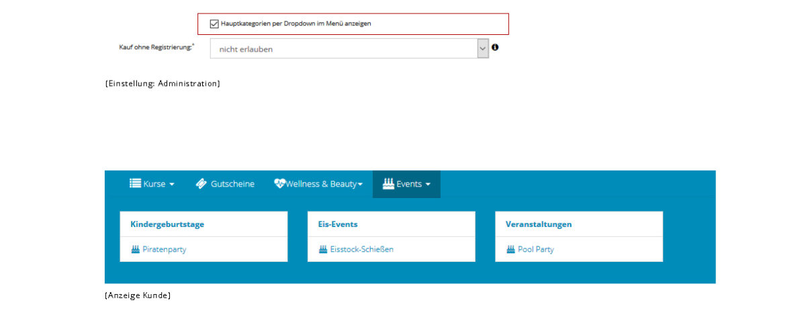Open the Pool Party link
The width and height of the screenshot is (806, 329).
[536, 249]
